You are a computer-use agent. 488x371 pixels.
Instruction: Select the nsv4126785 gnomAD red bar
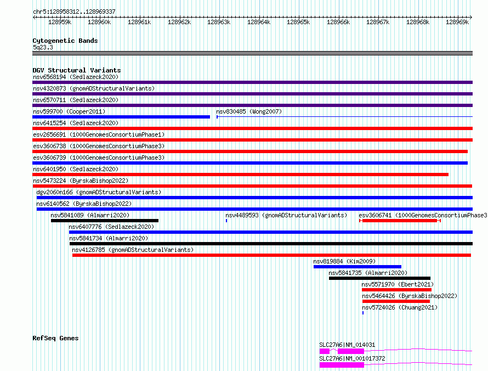click(272, 255)
